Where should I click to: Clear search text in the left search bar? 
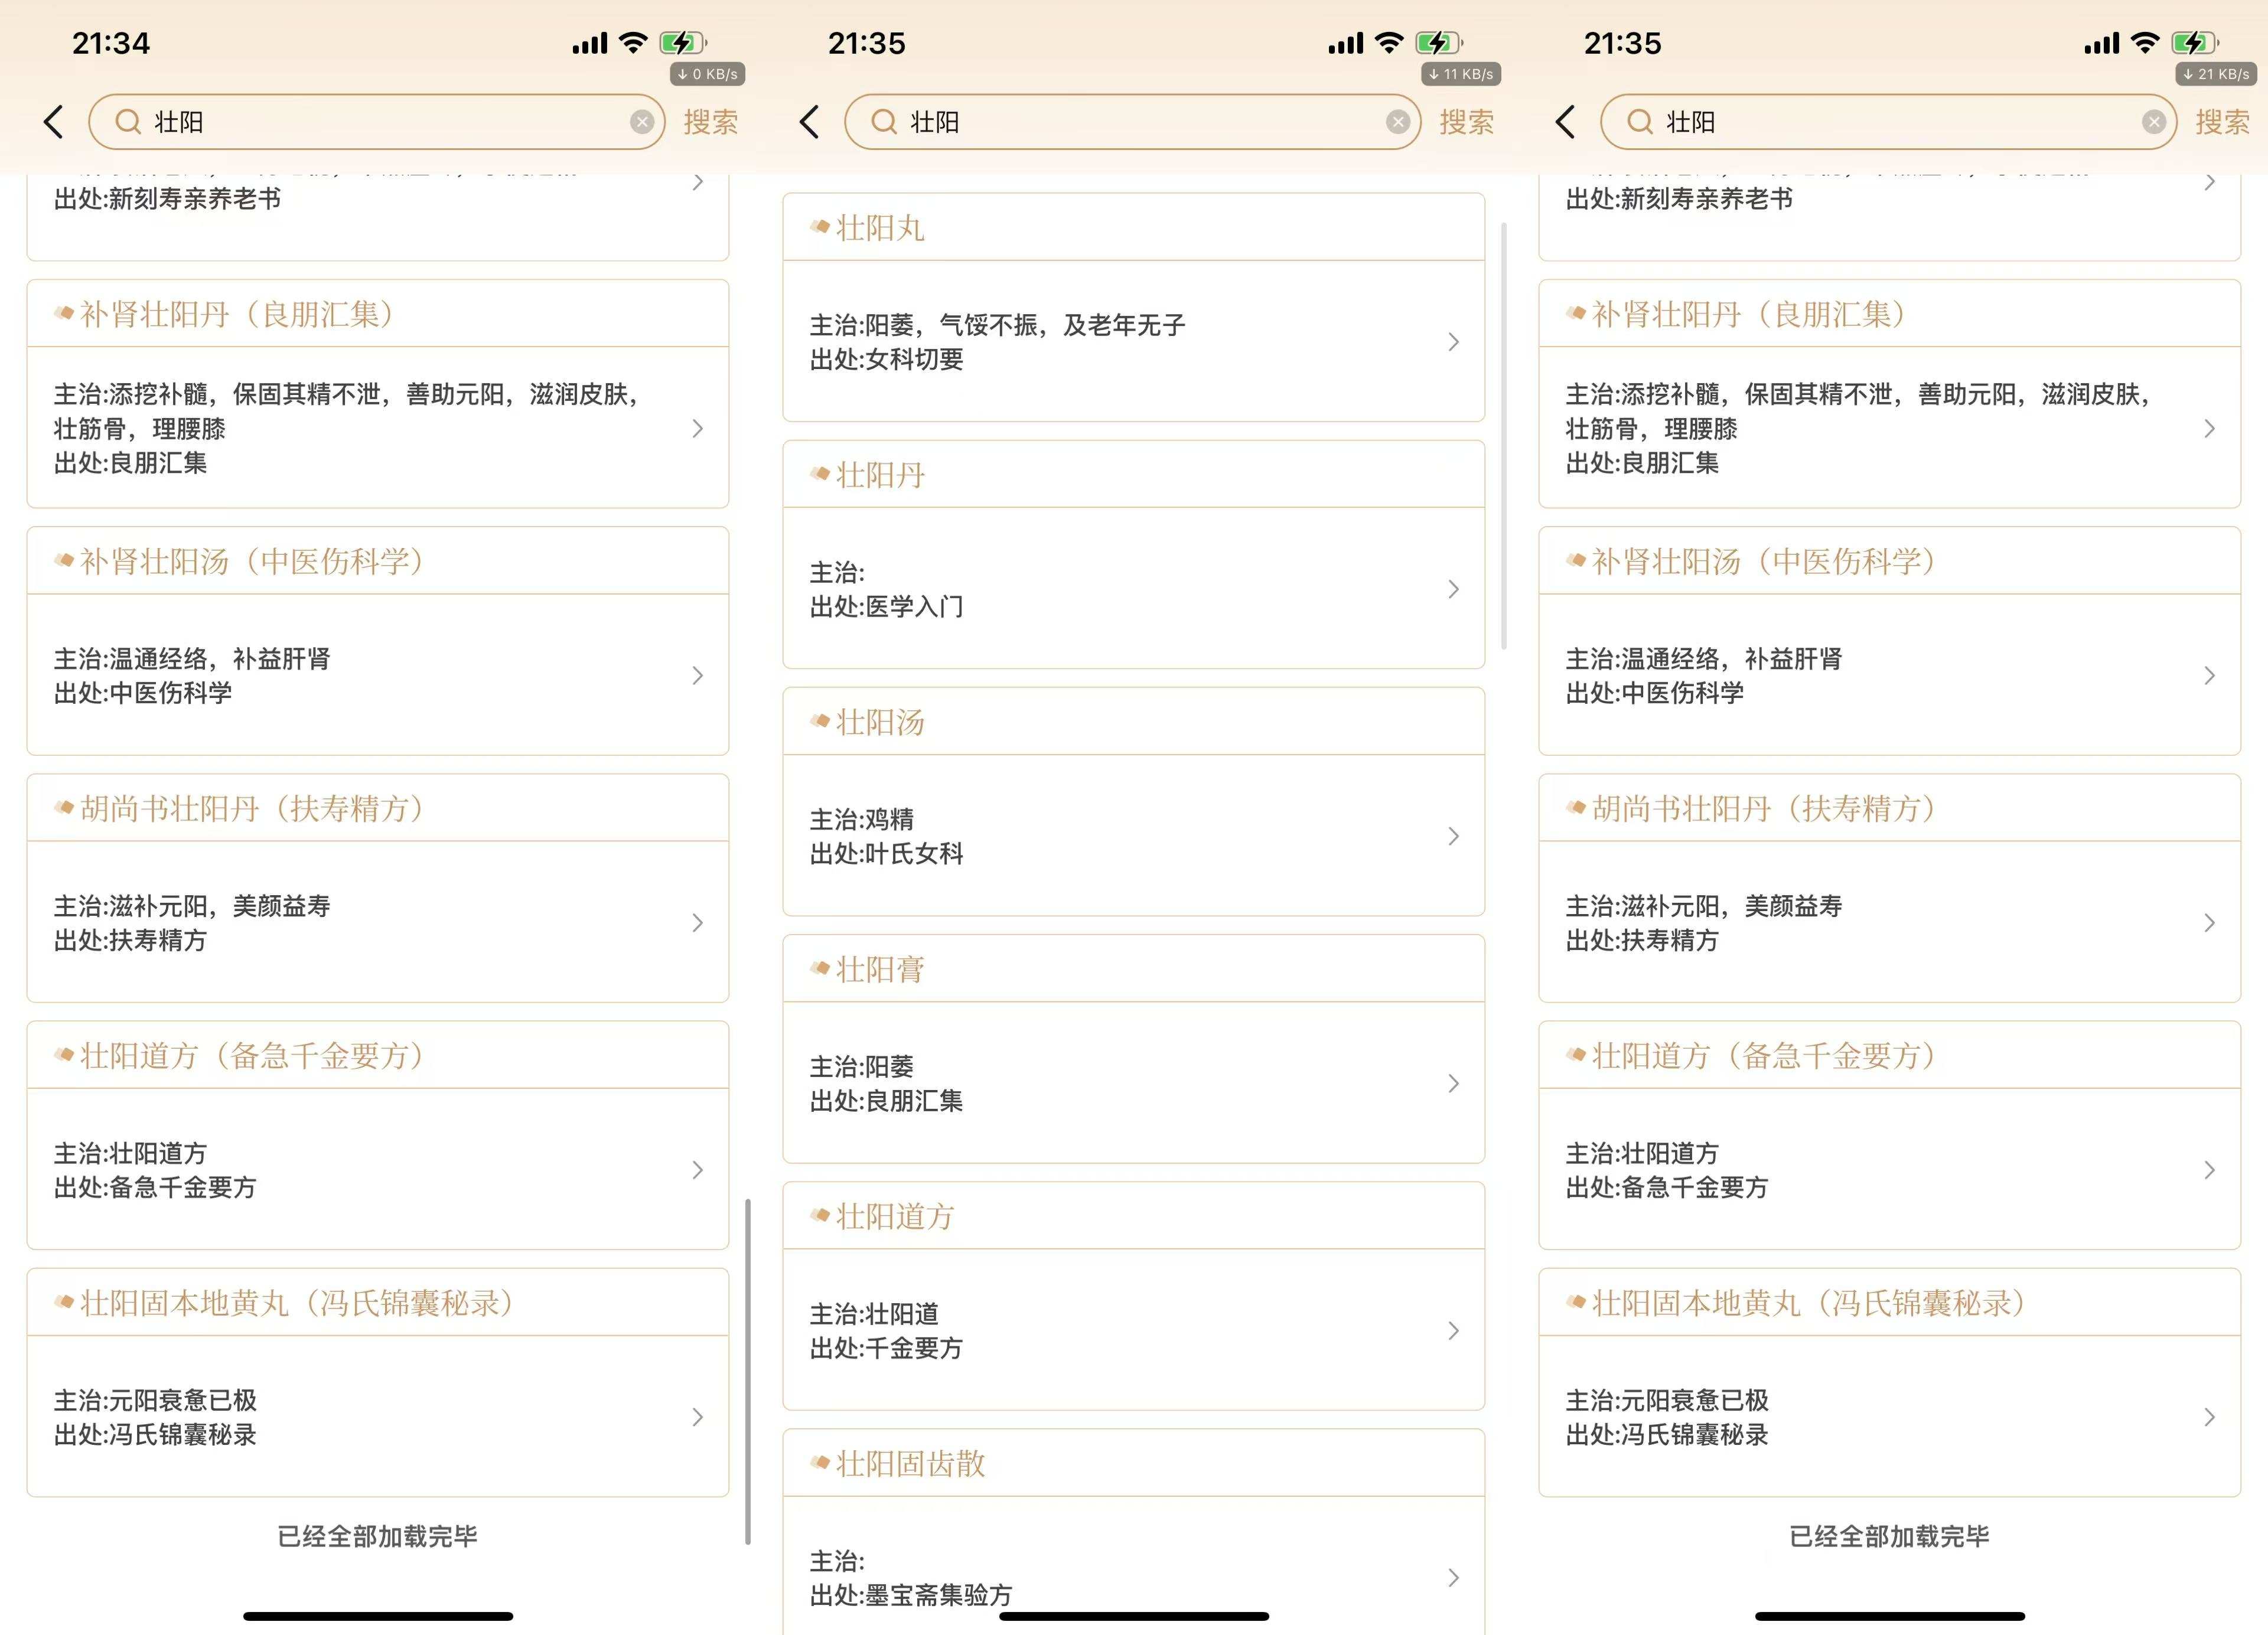click(x=642, y=122)
